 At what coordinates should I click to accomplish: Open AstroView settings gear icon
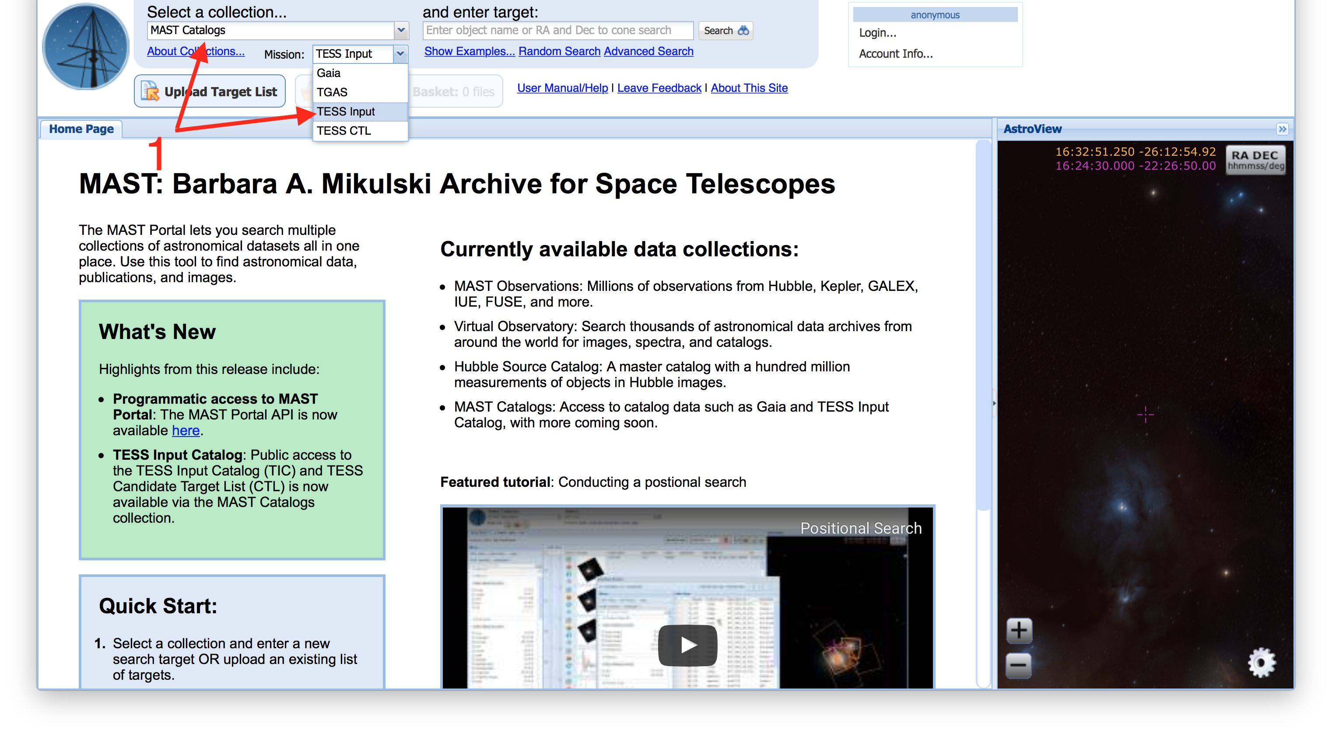click(1262, 663)
